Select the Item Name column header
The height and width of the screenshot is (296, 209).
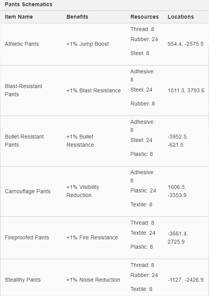[x=19, y=17]
